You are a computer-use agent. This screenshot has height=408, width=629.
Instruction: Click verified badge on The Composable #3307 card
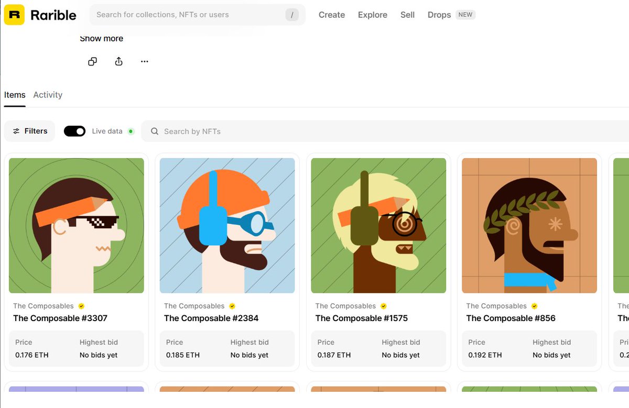[x=81, y=306]
